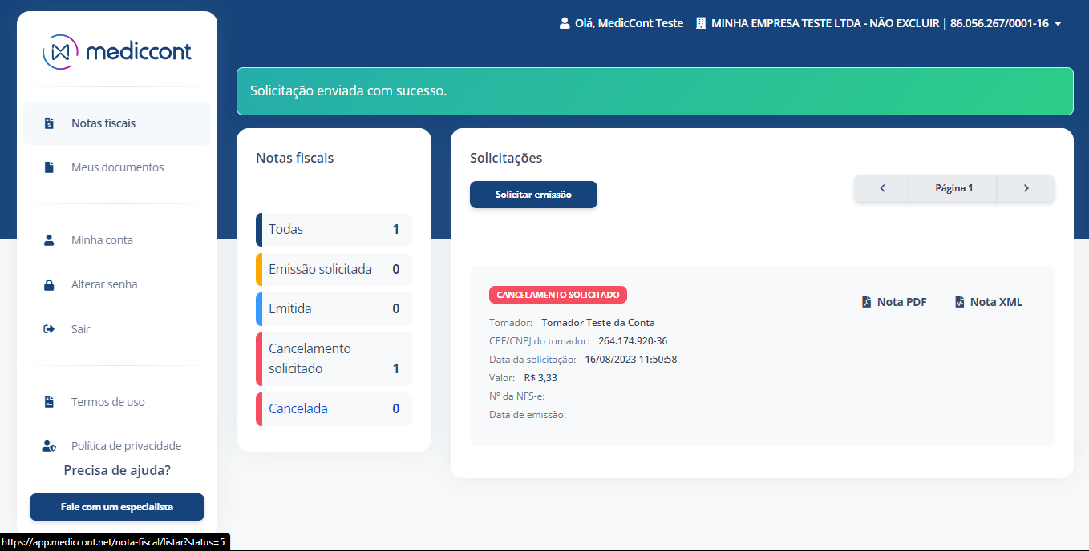Click the Termos de uso document icon
The height and width of the screenshot is (551, 1089).
point(49,402)
